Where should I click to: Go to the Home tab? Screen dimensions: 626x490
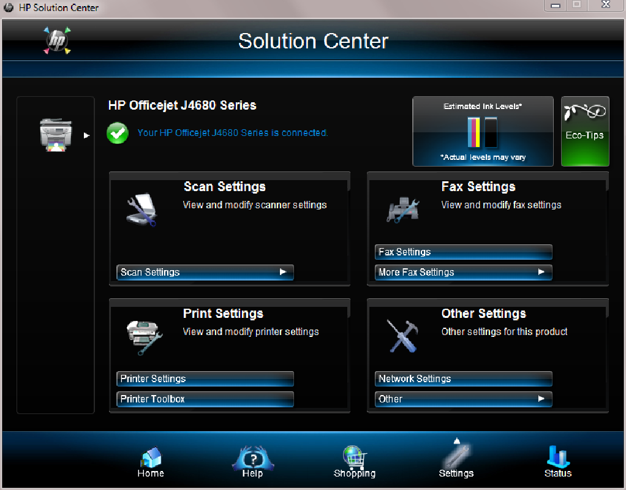[x=151, y=462]
